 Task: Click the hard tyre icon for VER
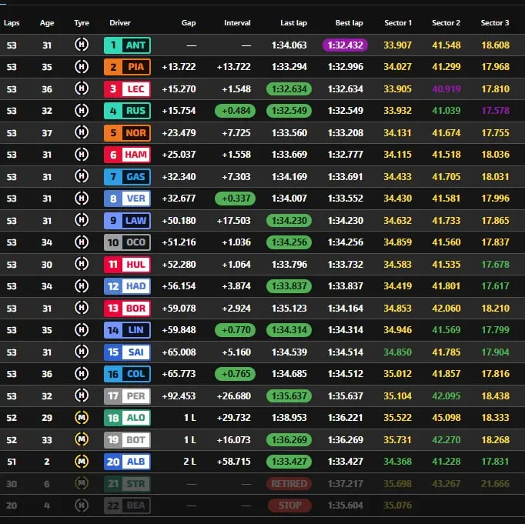[81, 199]
